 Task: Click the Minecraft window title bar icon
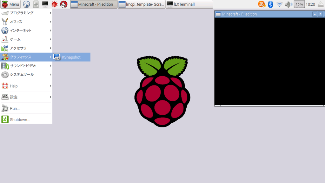coord(218,14)
